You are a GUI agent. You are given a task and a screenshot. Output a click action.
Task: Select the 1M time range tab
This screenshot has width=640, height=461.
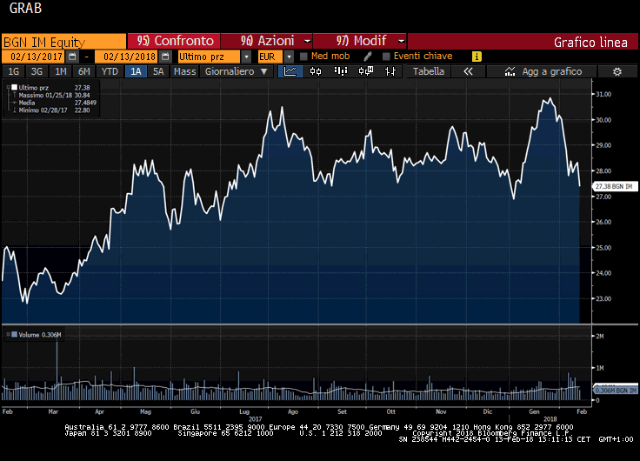pos(60,71)
